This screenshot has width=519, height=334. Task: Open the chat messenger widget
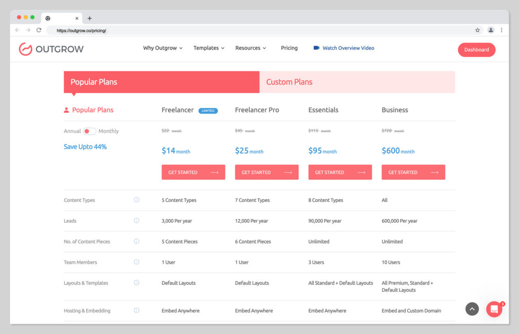[x=494, y=309]
